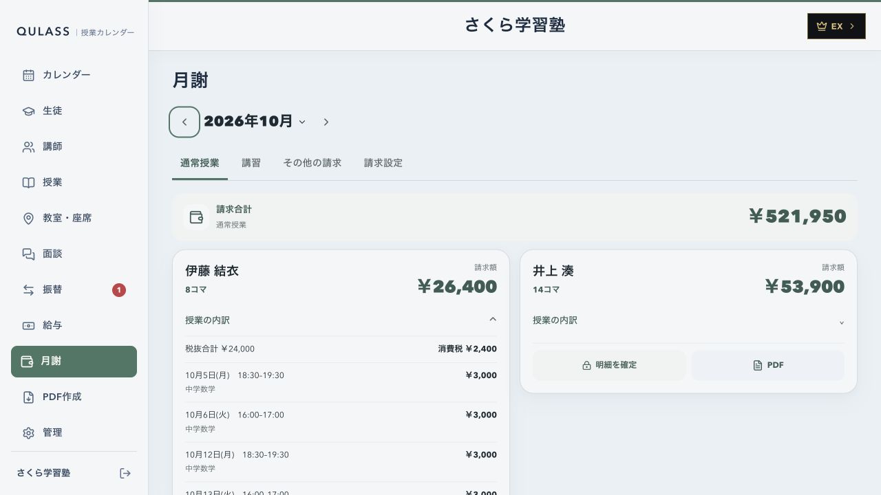Click 伊藤 結衣's ¥26,400 amount

pyautogui.click(x=457, y=287)
